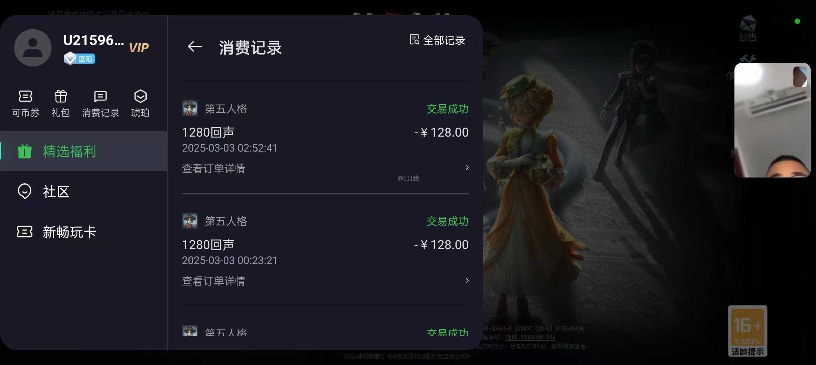Select 消费记录 shortcut icon in sidebar

[x=100, y=104]
